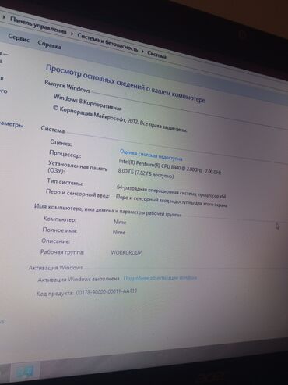288x385 pixels.
Task: Expand arrow after Система и безопасность breadcrumb
Action: pos(142,51)
